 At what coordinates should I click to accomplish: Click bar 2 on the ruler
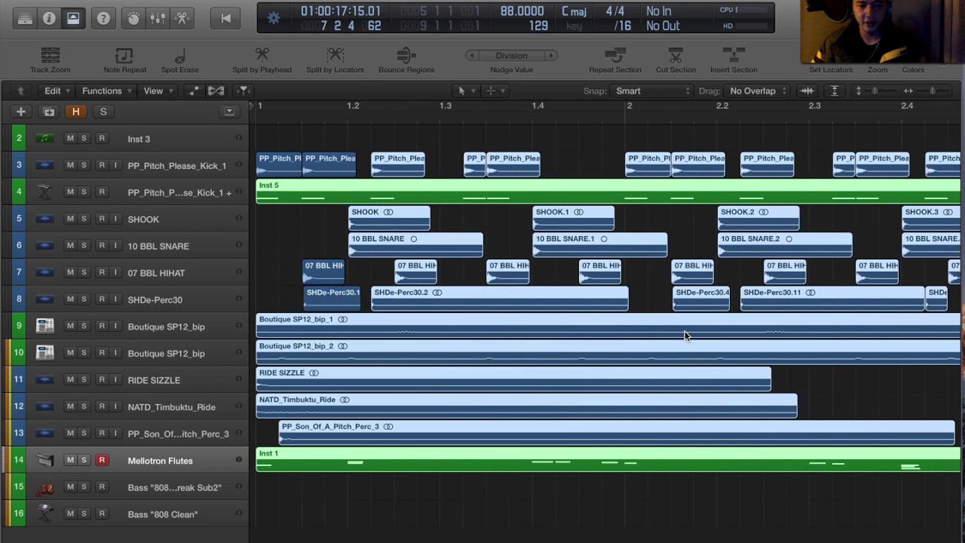pyautogui.click(x=629, y=106)
